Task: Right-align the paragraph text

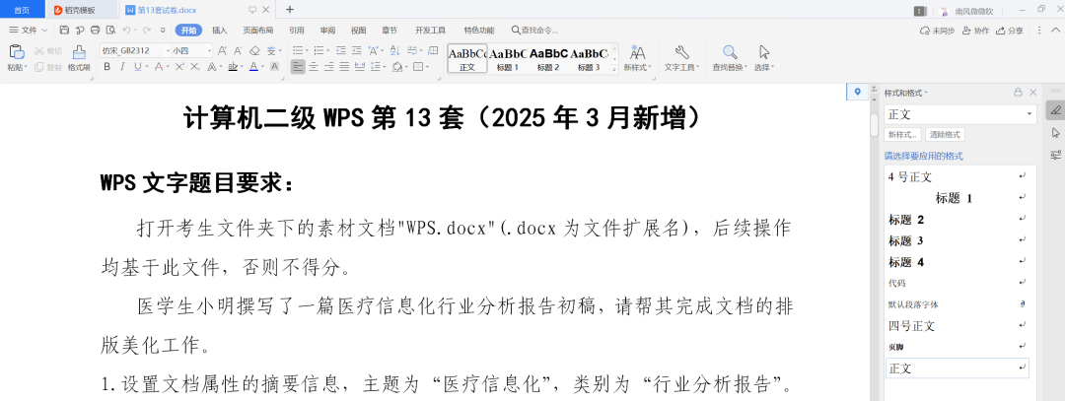Action: tap(328, 66)
